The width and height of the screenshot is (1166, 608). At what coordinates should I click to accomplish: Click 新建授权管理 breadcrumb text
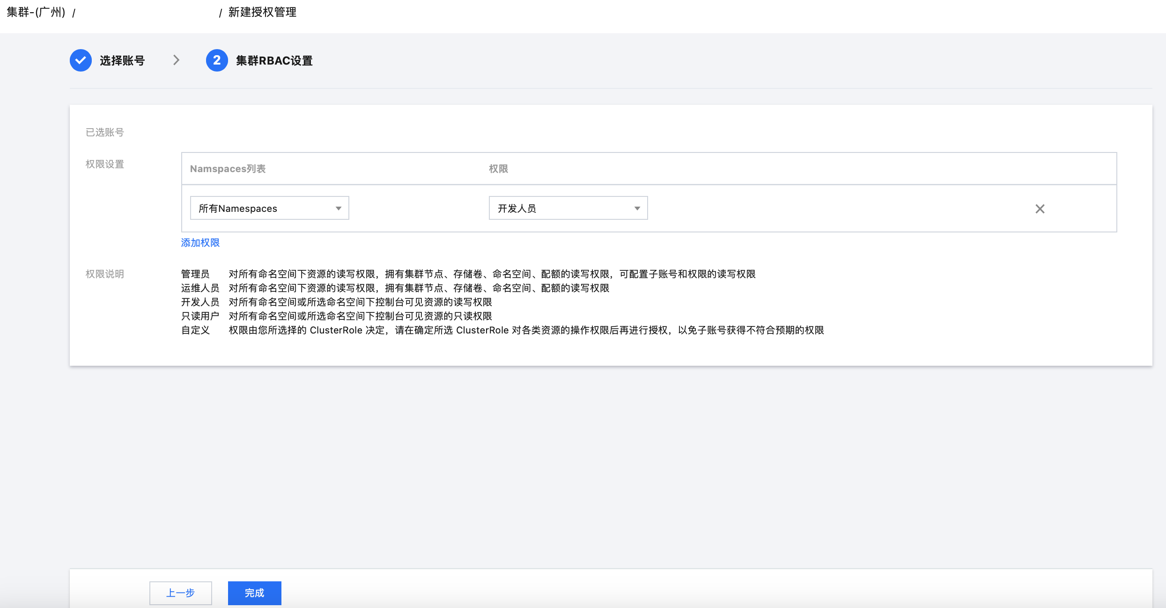coord(262,12)
